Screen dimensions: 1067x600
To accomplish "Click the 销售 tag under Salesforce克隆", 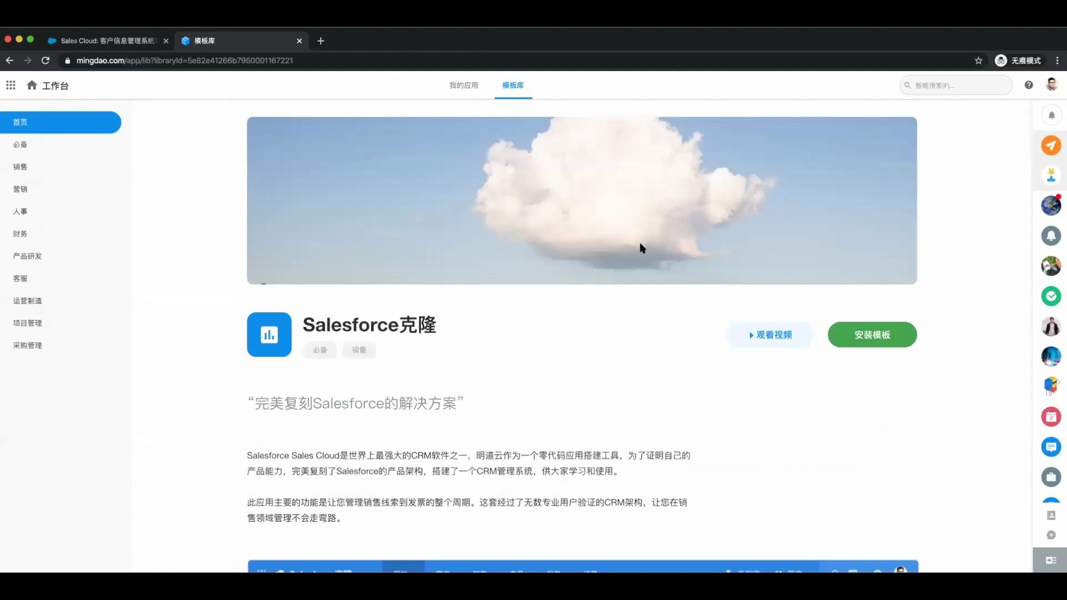I will tap(359, 350).
